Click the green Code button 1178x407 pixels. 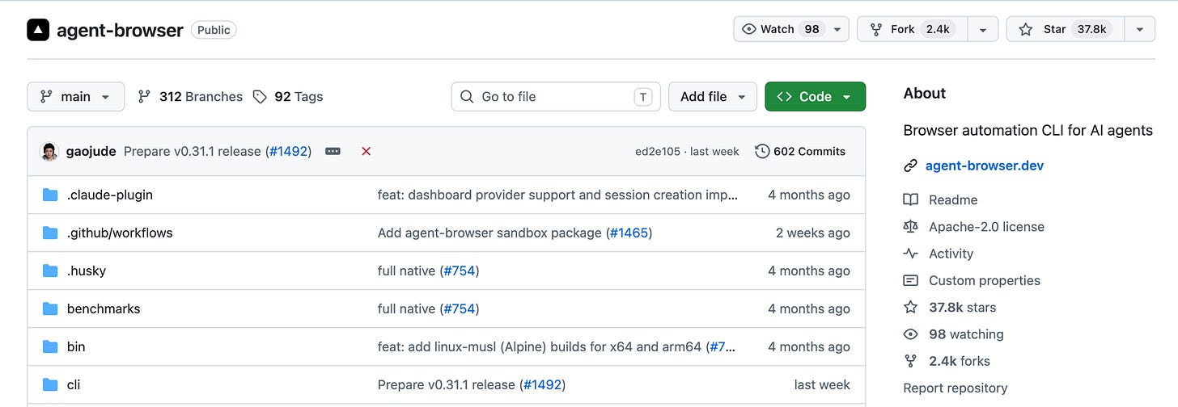(815, 96)
